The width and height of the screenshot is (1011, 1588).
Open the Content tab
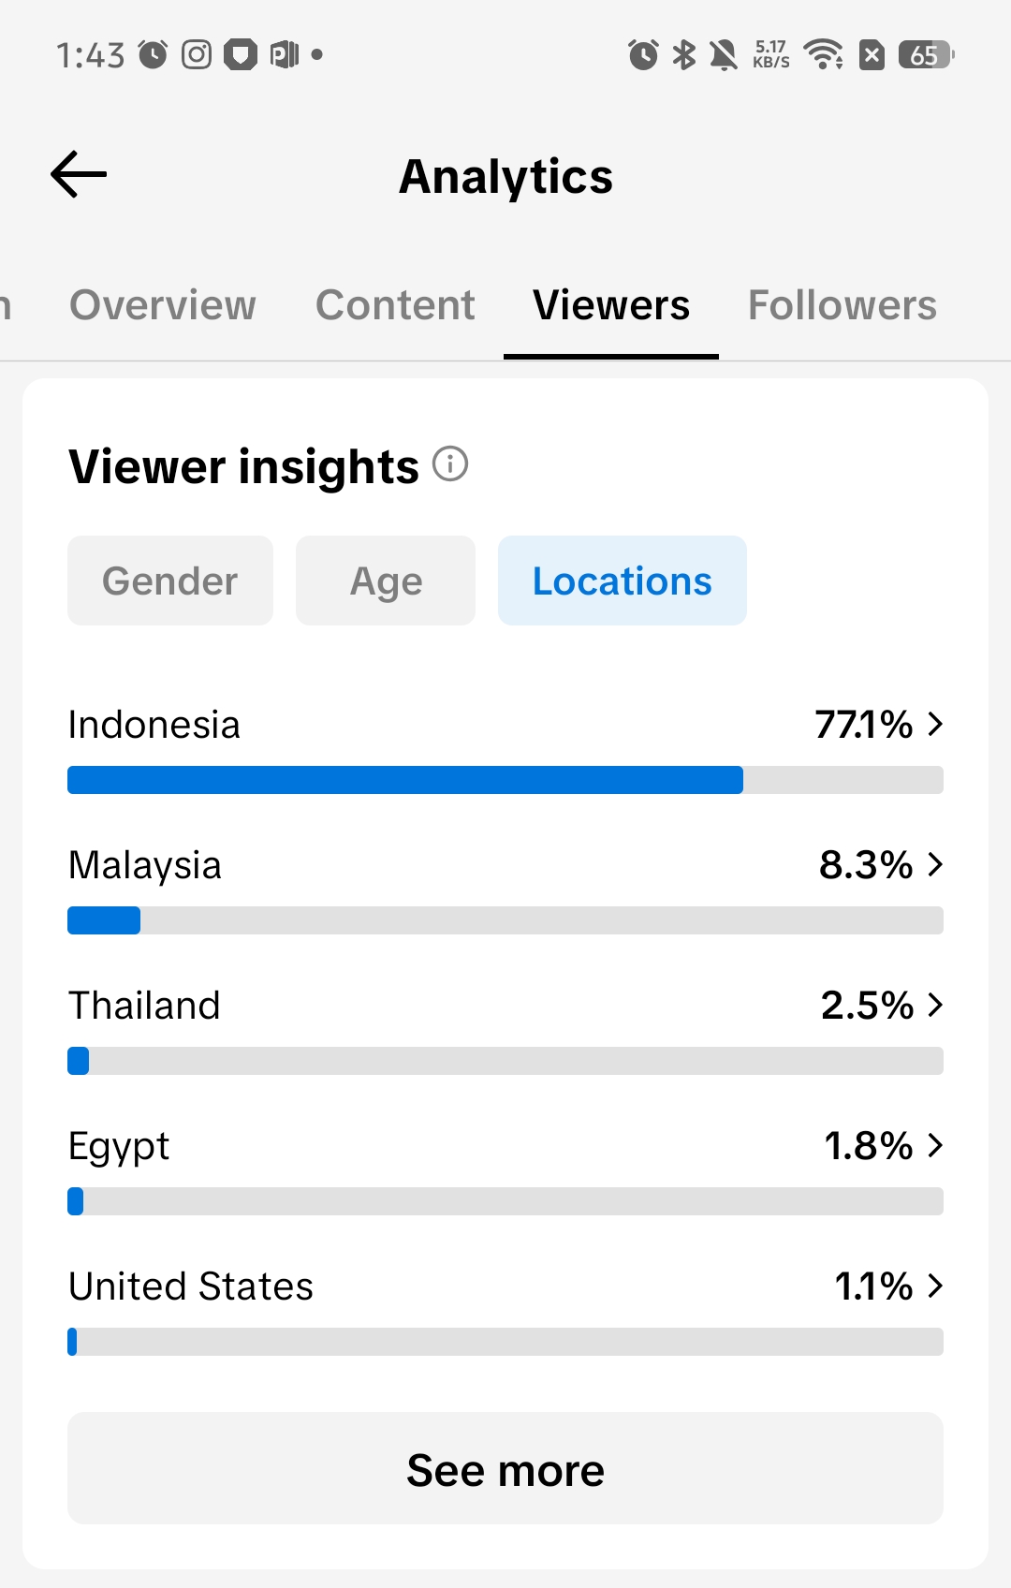(395, 305)
